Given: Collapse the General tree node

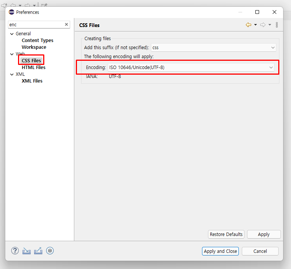Looking at the screenshot, I should tap(12, 34).
